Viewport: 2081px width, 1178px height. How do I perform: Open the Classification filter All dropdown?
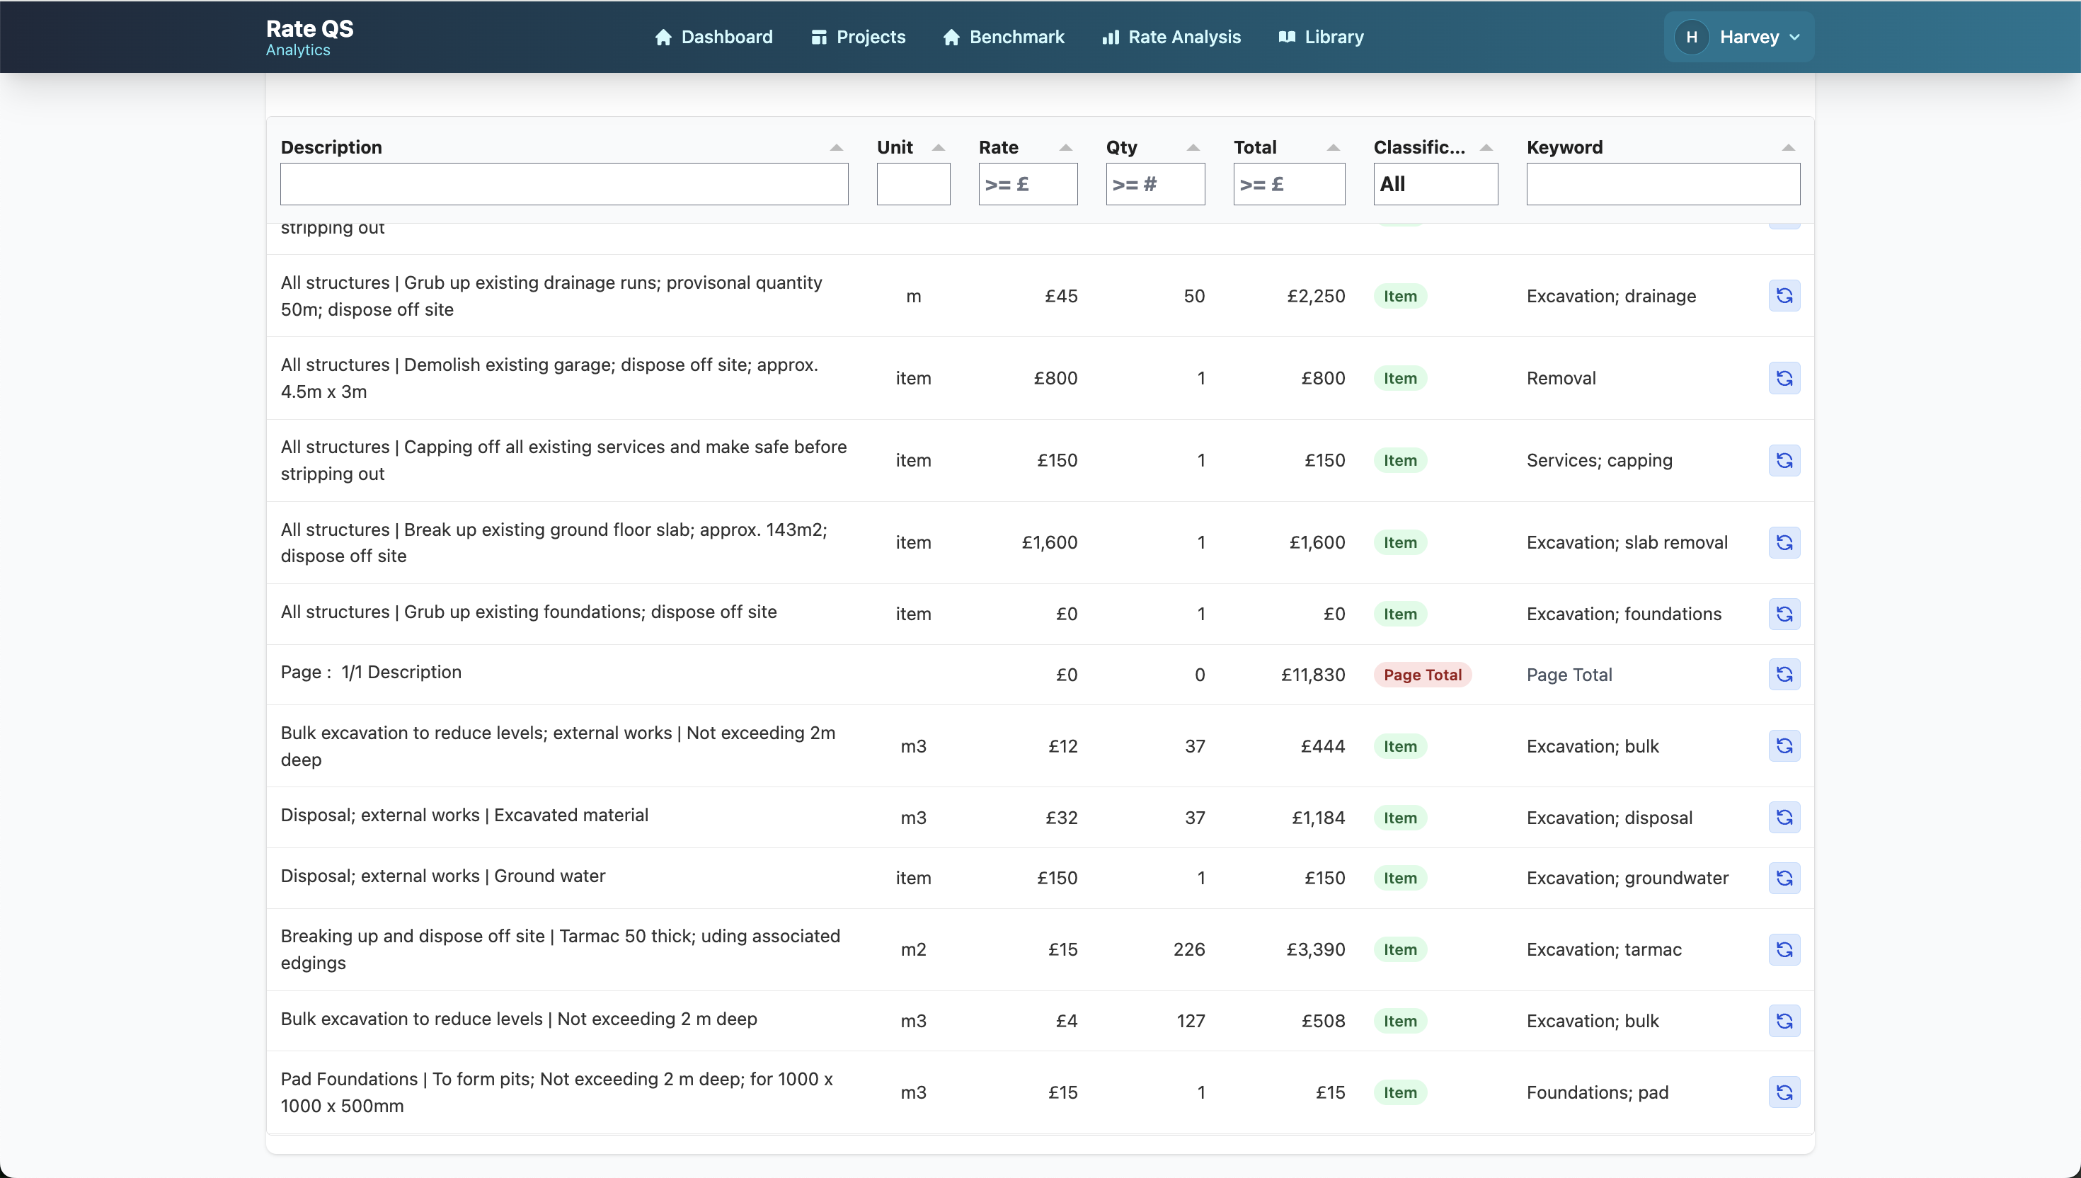pos(1435,185)
